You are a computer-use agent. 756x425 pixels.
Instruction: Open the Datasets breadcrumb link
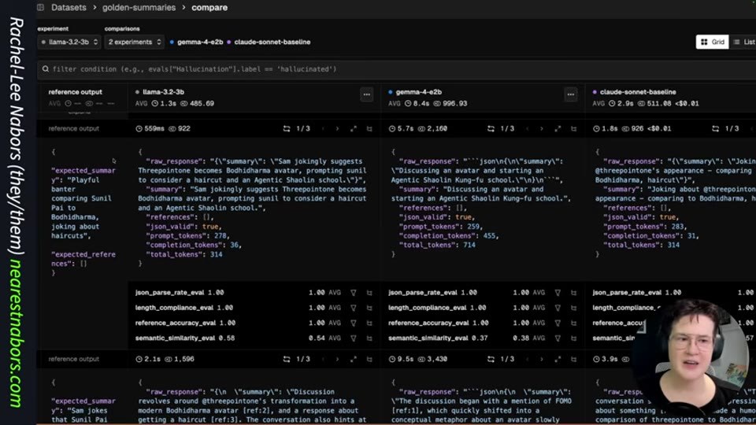tap(69, 8)
